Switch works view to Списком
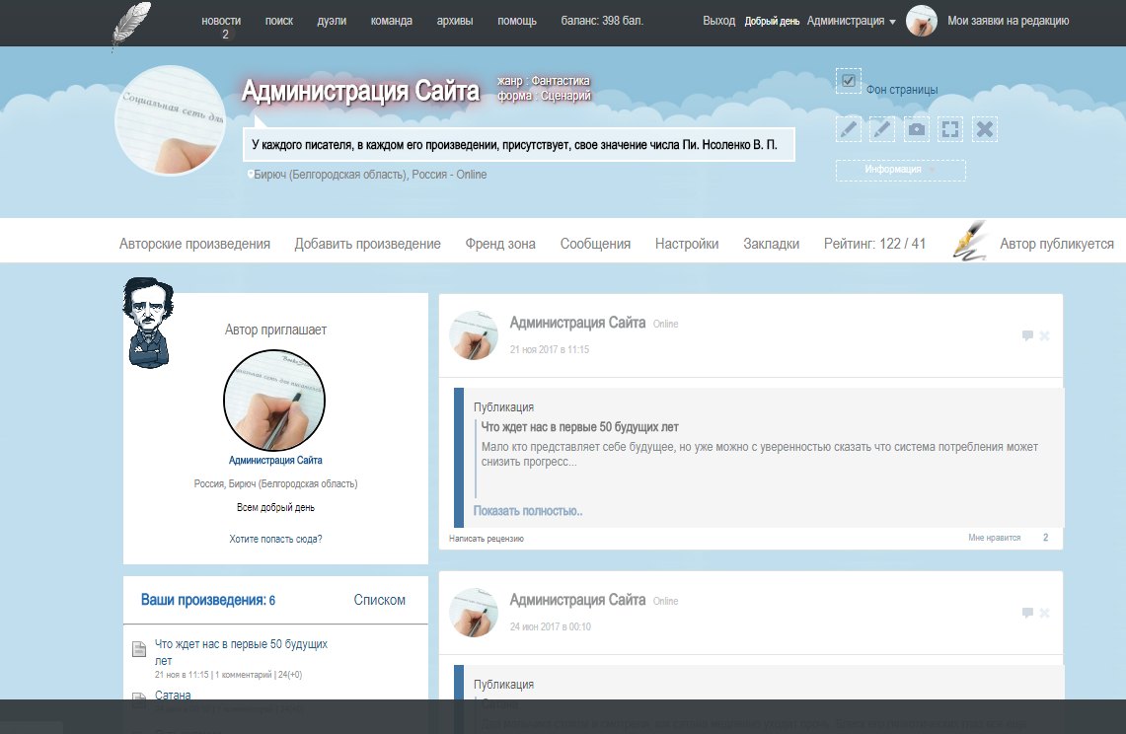 click(x=379, y=600)
